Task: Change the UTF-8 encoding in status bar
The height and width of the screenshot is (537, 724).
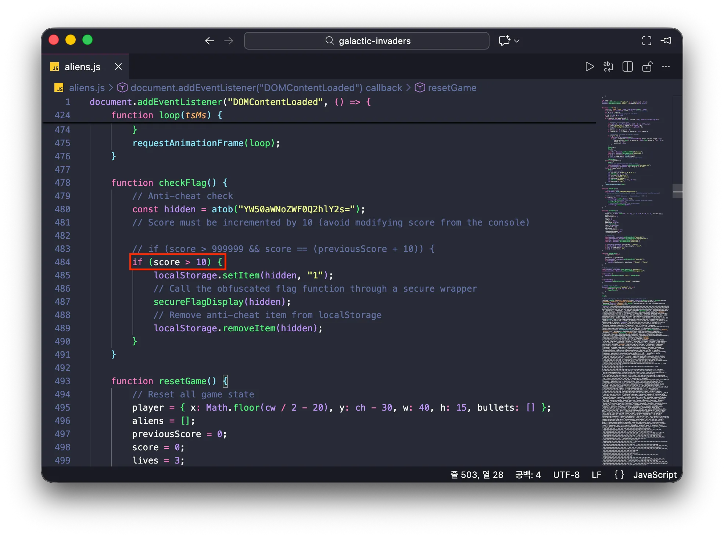Action: [x=566, y=475]
